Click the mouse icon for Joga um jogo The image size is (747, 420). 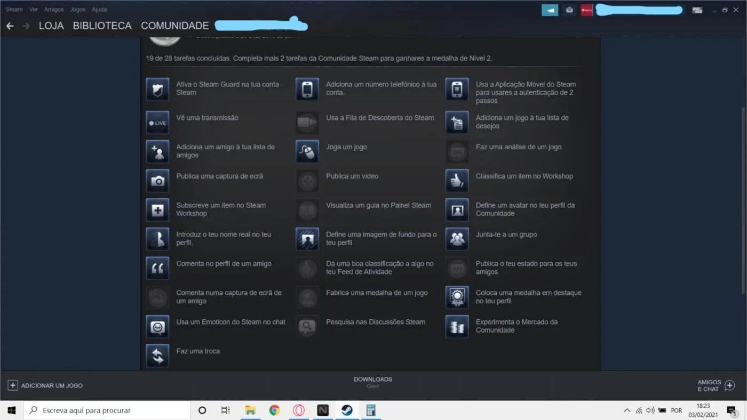pos(307,152)
